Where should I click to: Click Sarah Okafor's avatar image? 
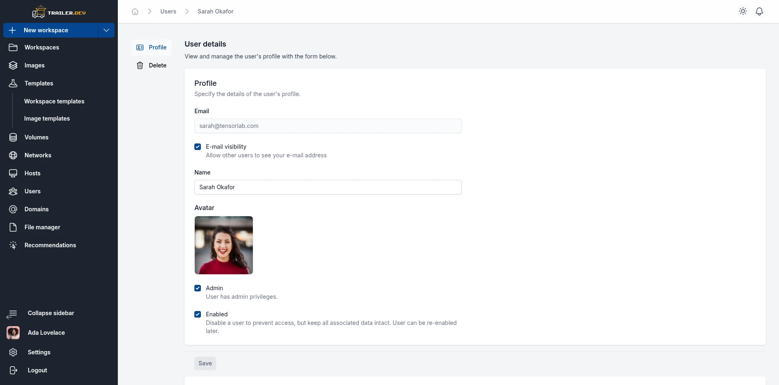tap(224, 245)
